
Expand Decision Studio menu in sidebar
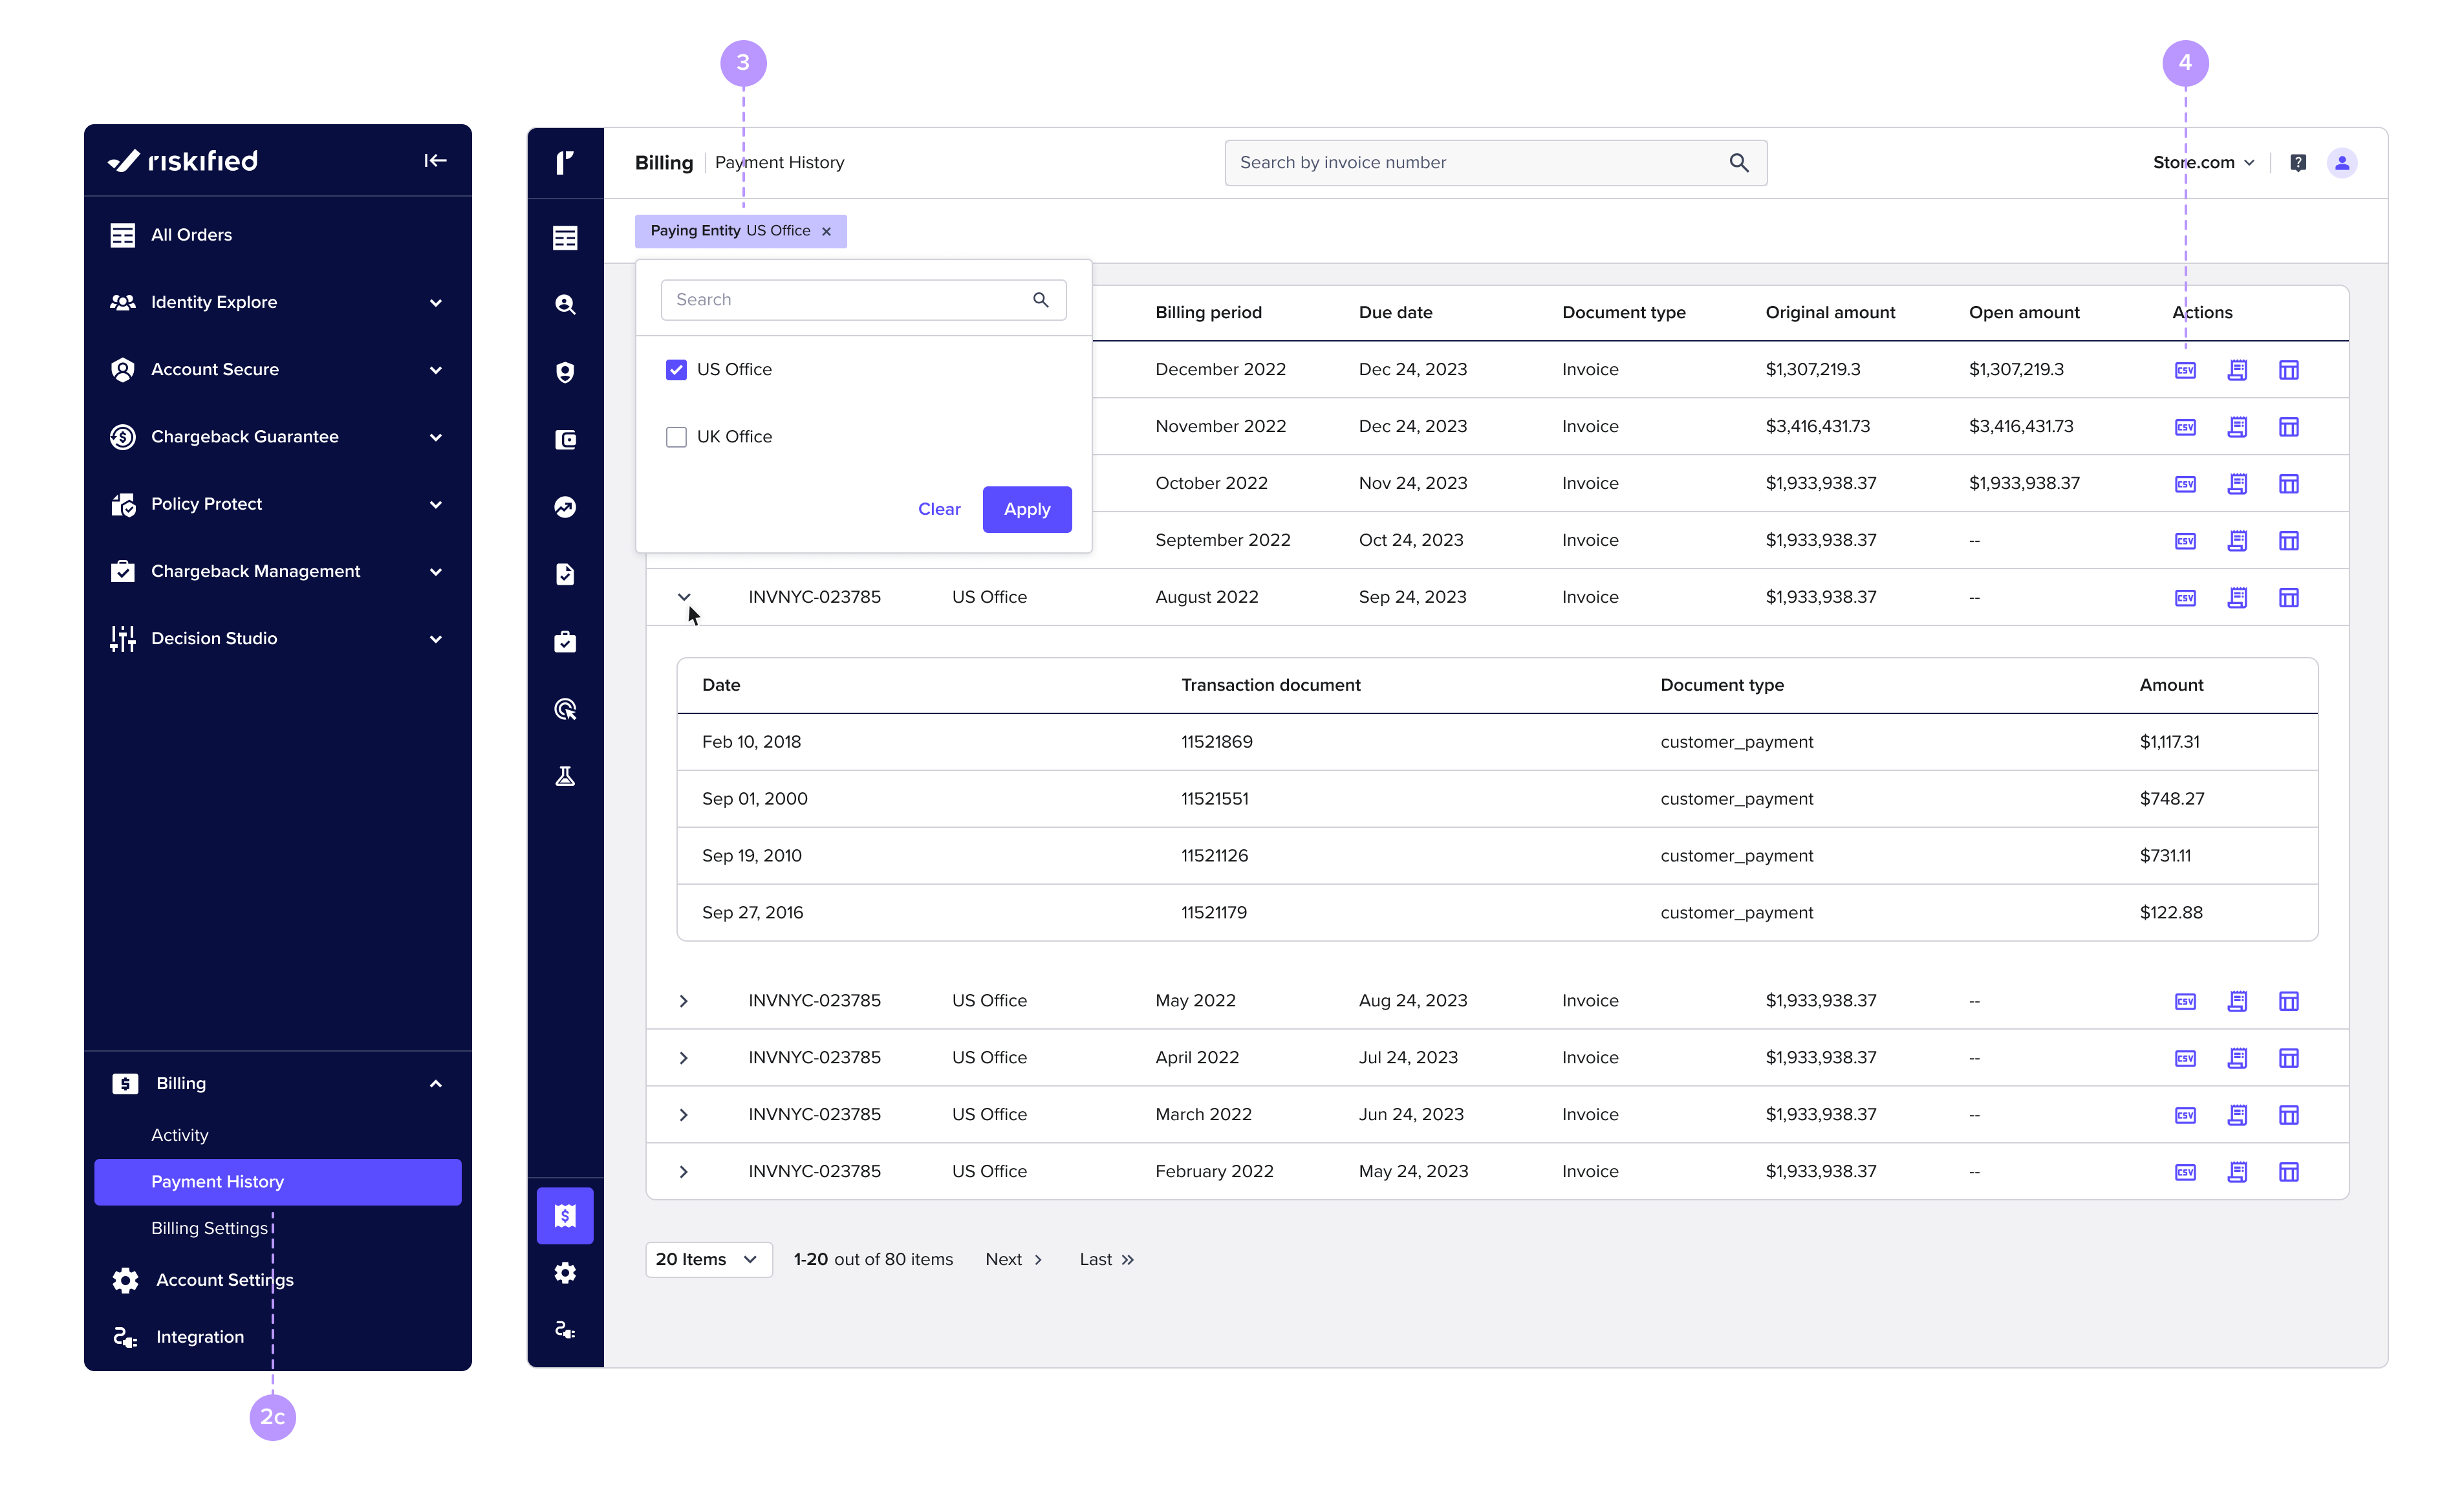[435, 638]
